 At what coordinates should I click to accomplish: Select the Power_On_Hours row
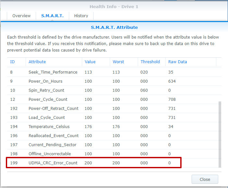pyautogui.click(x=45, y=81)
